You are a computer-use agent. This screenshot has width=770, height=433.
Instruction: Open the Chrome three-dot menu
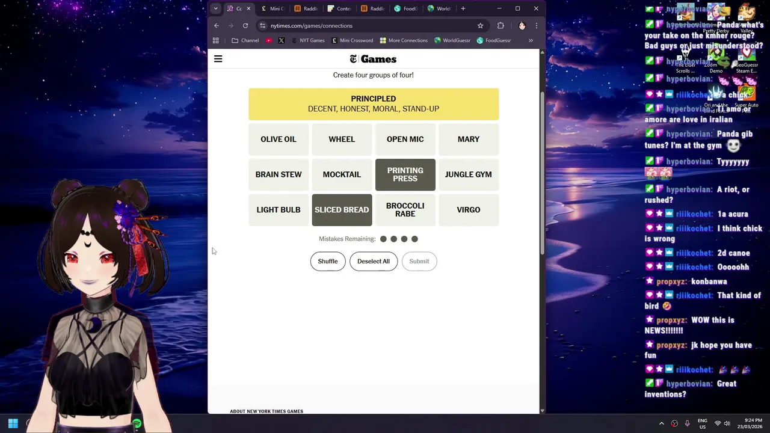(536, 26)
